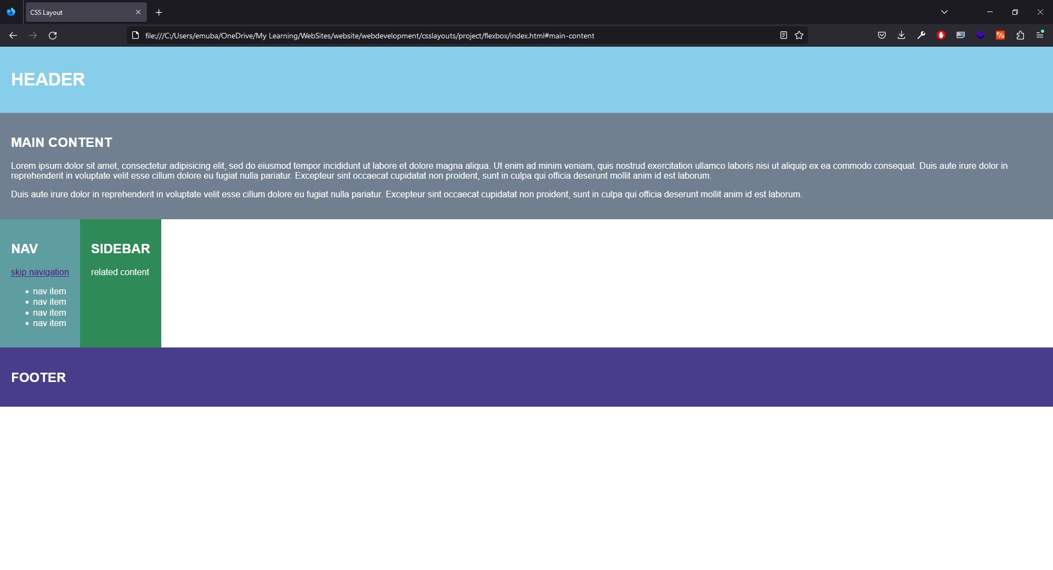Open the red shield extension icon

tap(941, 36)
